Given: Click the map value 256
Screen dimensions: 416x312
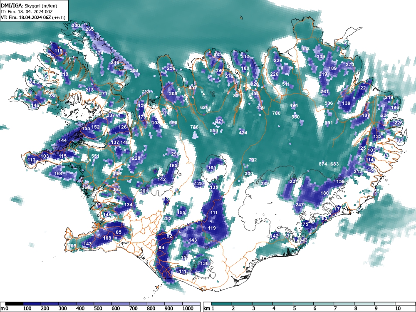Looking at the screenshot, I should [x=171, y=68].
